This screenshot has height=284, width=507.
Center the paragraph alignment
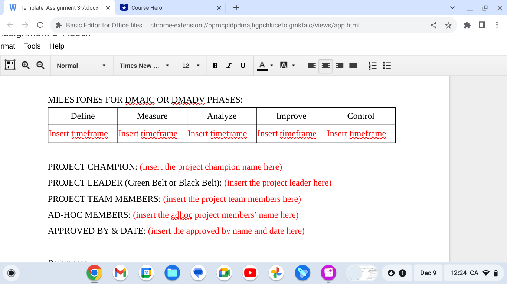click(326, 66)
